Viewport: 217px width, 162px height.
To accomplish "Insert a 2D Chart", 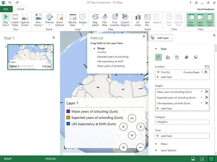I will (x=138, y=20).
